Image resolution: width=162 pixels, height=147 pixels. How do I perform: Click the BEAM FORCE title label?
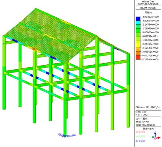[148, 8]
